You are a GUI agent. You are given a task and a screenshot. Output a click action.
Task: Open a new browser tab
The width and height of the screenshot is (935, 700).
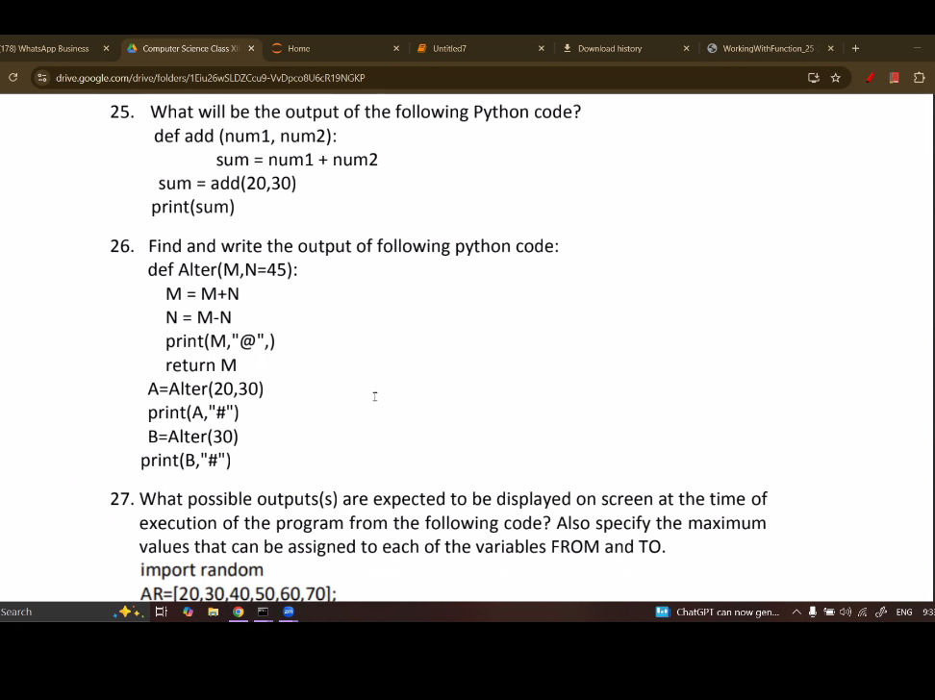(x=855, y=48)
